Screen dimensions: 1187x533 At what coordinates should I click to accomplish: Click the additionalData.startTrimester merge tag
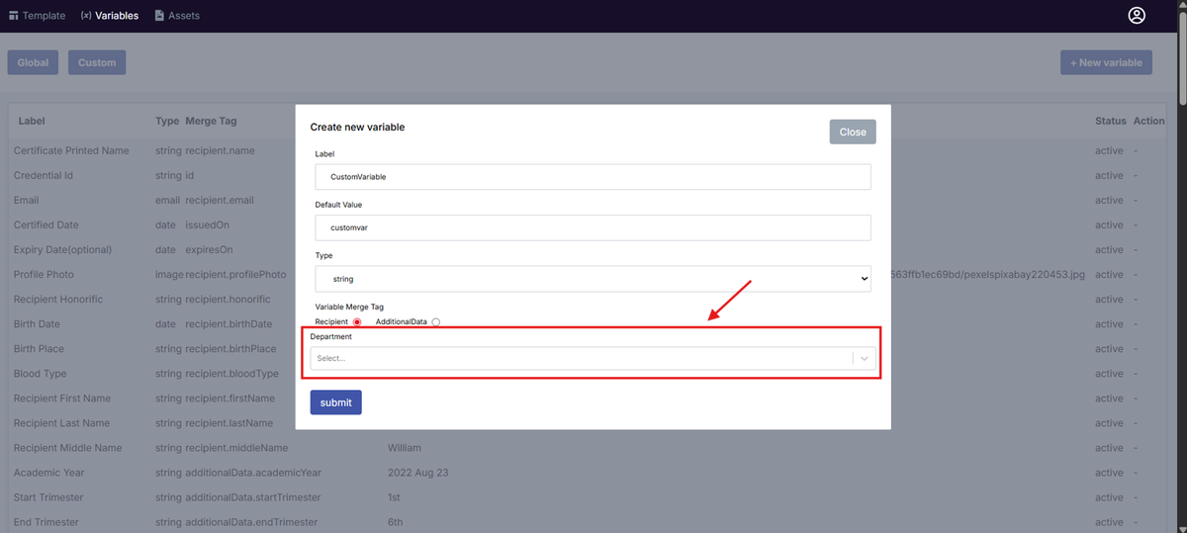coord(253,497)
